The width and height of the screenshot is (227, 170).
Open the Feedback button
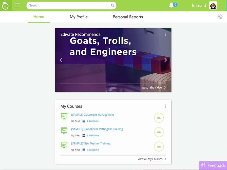pos(213,165)
